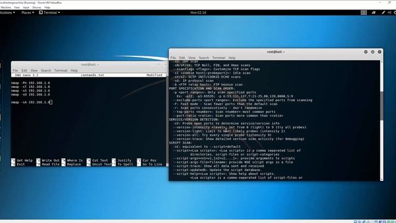The image size is (396, 223).
Task: Click the help terminal's root@kali title text
Action: pos(276,52)
